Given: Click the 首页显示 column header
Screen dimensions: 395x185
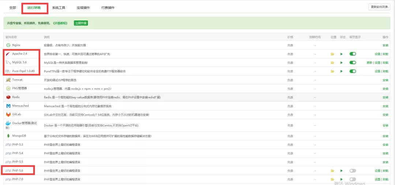Looking at the screenshot, I should coord(355,37).
